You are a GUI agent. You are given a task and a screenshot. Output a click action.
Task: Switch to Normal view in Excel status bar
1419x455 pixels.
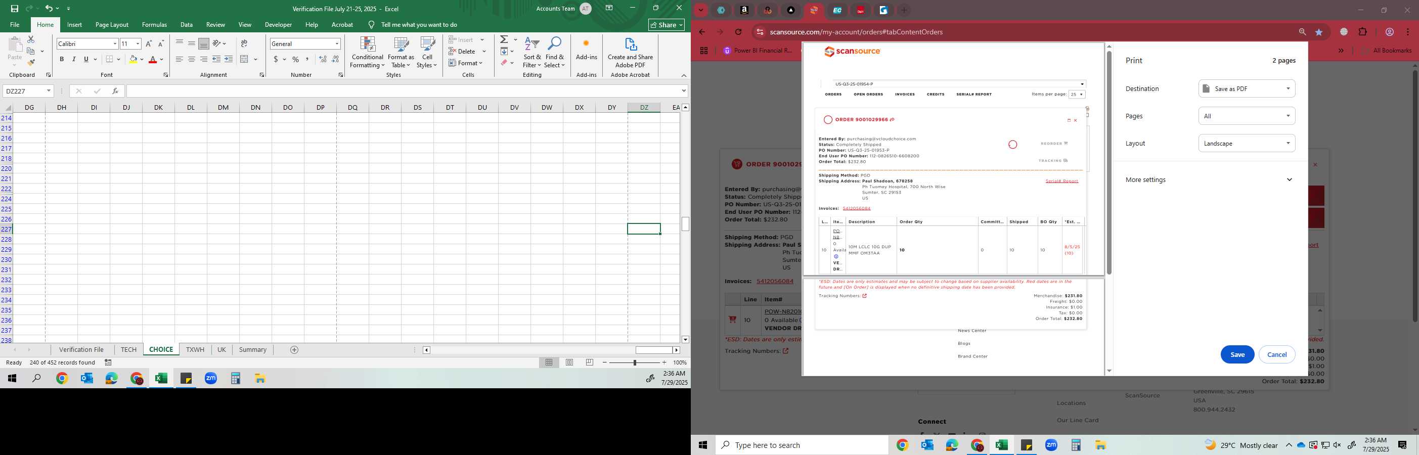[x=549, y=362]
